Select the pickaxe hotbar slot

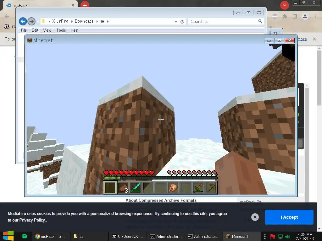pyautogui.click(x=211, y=188)
